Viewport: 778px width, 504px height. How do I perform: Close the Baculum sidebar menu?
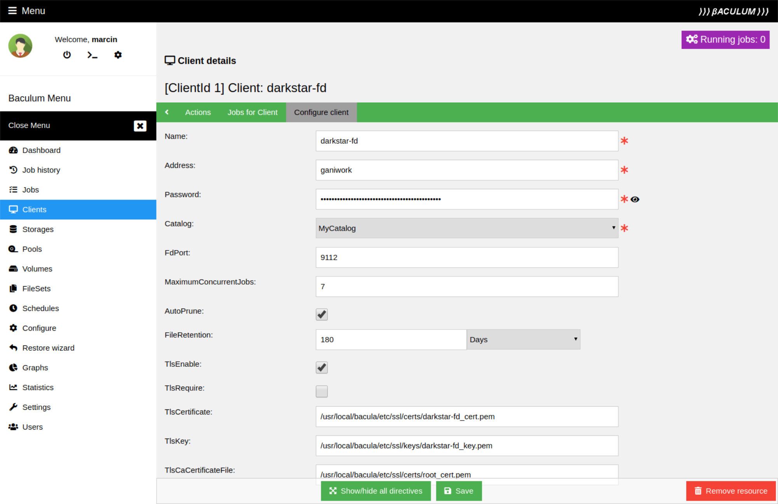[140, 126]
